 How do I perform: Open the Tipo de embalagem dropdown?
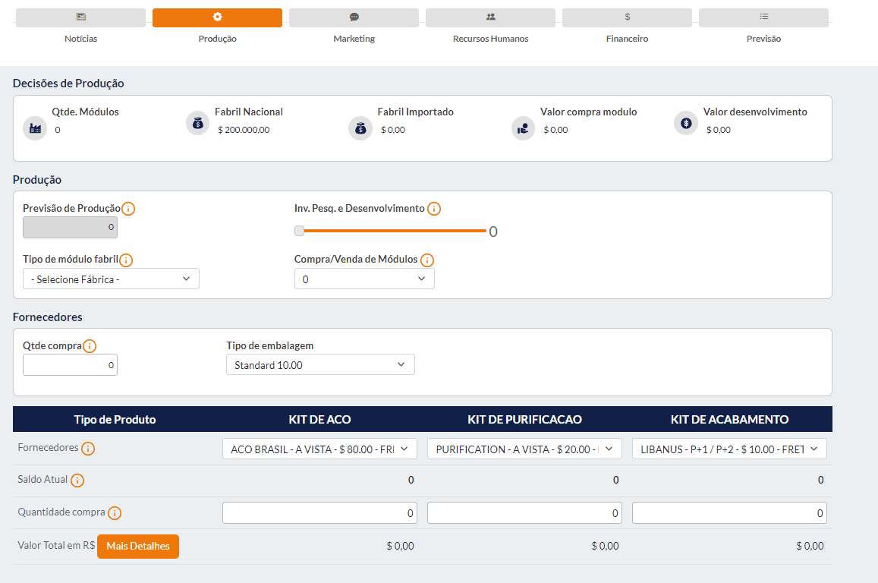pos(320,365)
